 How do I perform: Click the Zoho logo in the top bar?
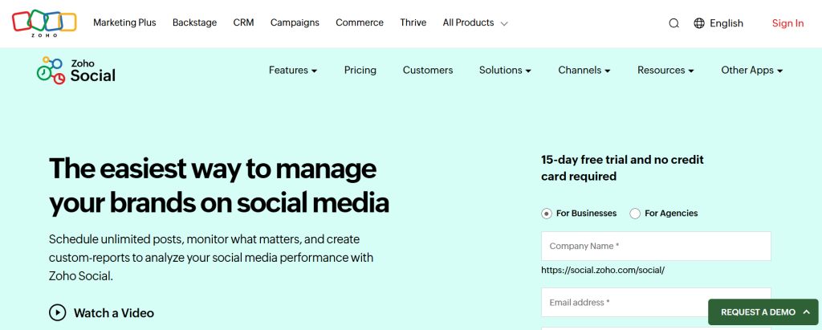45,23
